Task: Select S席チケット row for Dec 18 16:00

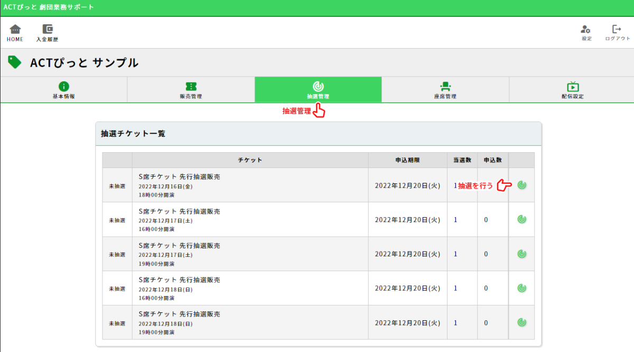Action: click(179, 280)
